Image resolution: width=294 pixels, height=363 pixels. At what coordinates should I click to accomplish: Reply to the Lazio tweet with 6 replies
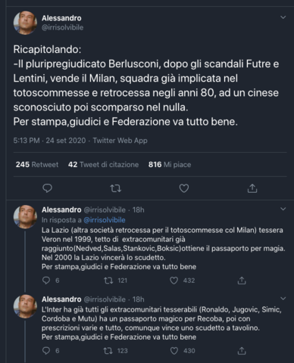pos(46,281)
